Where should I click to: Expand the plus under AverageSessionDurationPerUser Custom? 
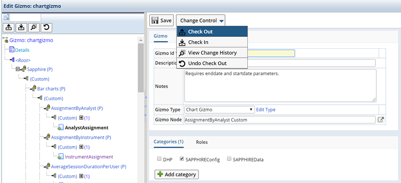(x=81, y=176)
